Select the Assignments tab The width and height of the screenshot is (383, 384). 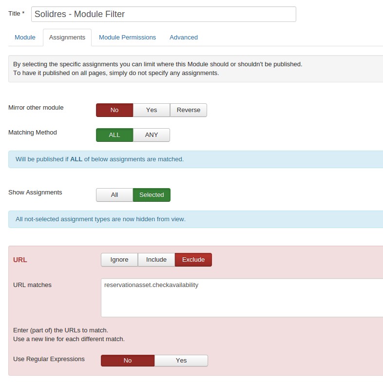coord(67,38)
